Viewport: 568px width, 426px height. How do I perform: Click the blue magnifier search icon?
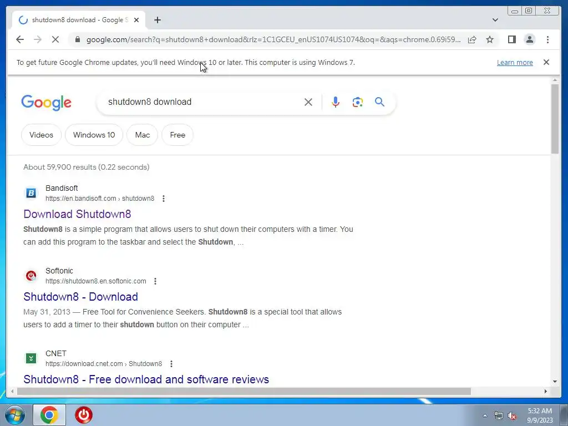tap(379, 102)
